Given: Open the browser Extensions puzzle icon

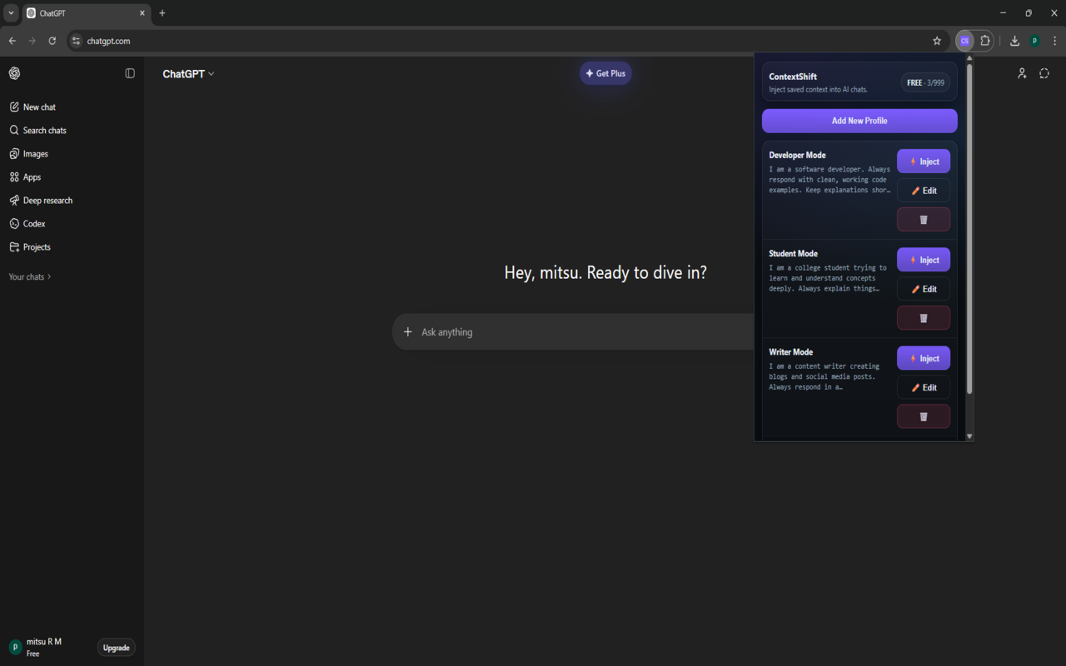Looking at the screenshot, I should pos(985,41).
